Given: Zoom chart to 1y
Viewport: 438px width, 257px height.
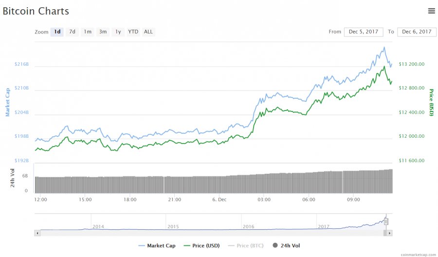Looking at the screenshot, I should pos(118,32).
